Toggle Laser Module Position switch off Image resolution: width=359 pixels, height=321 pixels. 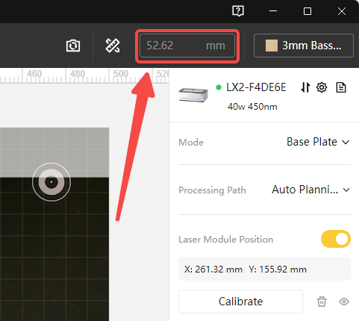(x=336, y=239)
